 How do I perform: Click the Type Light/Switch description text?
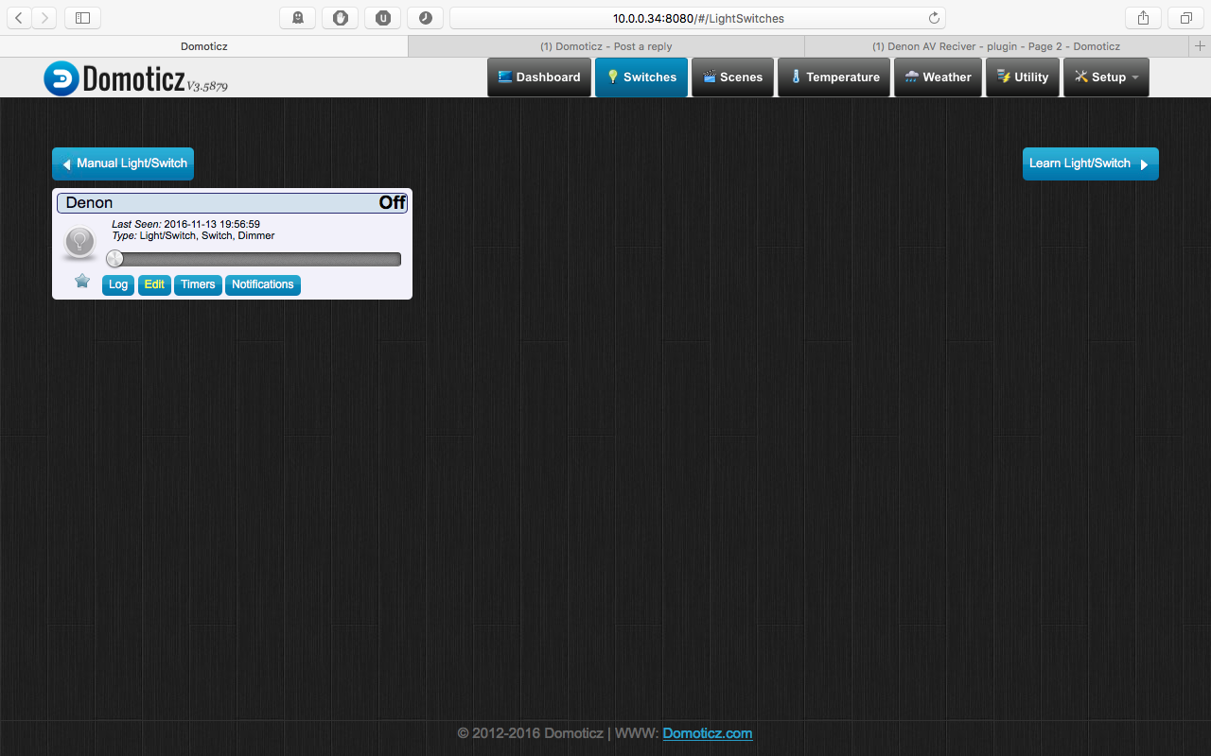coord(193,235)
